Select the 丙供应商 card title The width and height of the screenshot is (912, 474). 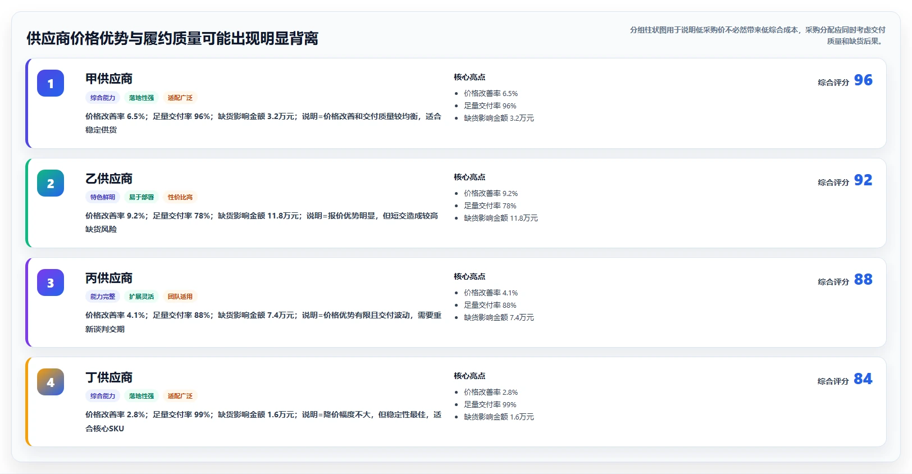109,278
